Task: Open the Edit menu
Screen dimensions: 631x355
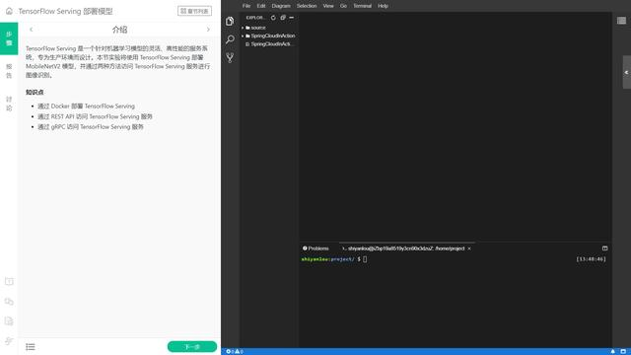Action: pyautogui.click(x=261, y=6)
